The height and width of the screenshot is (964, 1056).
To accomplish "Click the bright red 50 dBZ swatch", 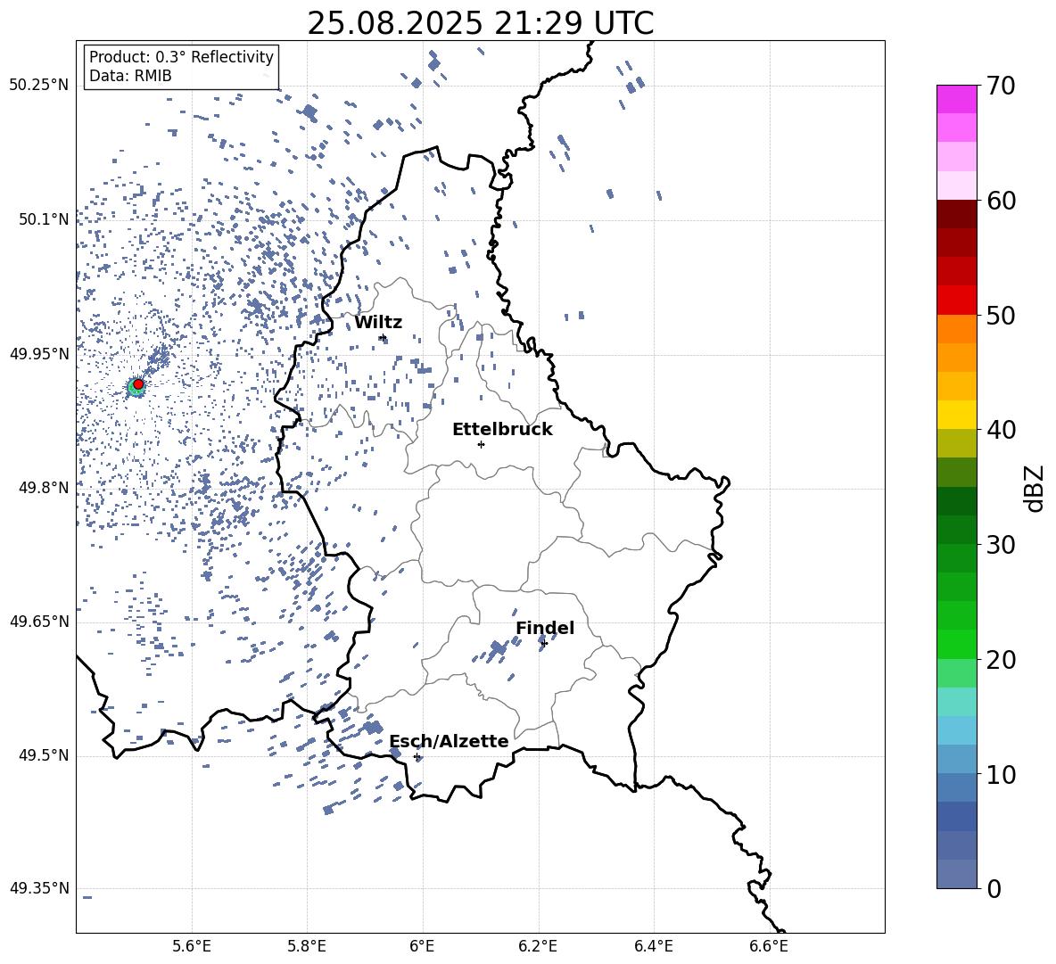I will 956,301.
